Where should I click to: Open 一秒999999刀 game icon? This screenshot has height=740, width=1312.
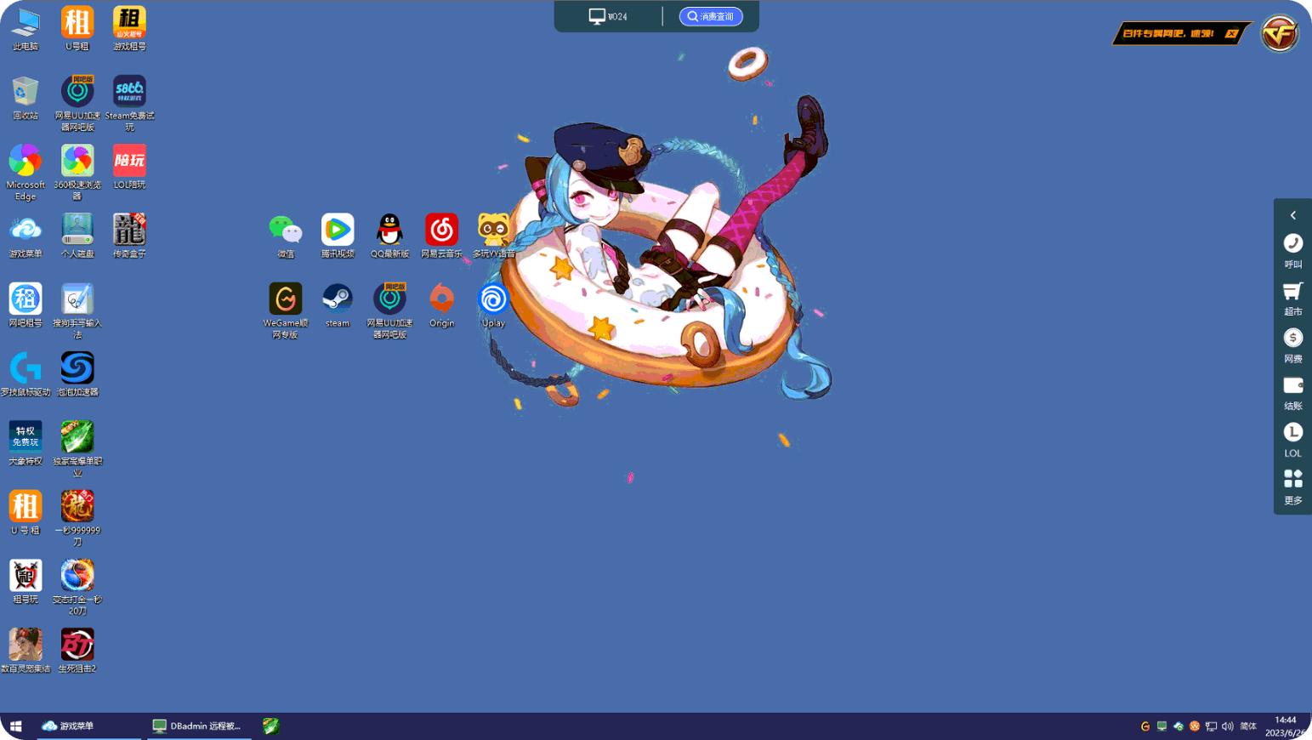click(x=77, y=518)
